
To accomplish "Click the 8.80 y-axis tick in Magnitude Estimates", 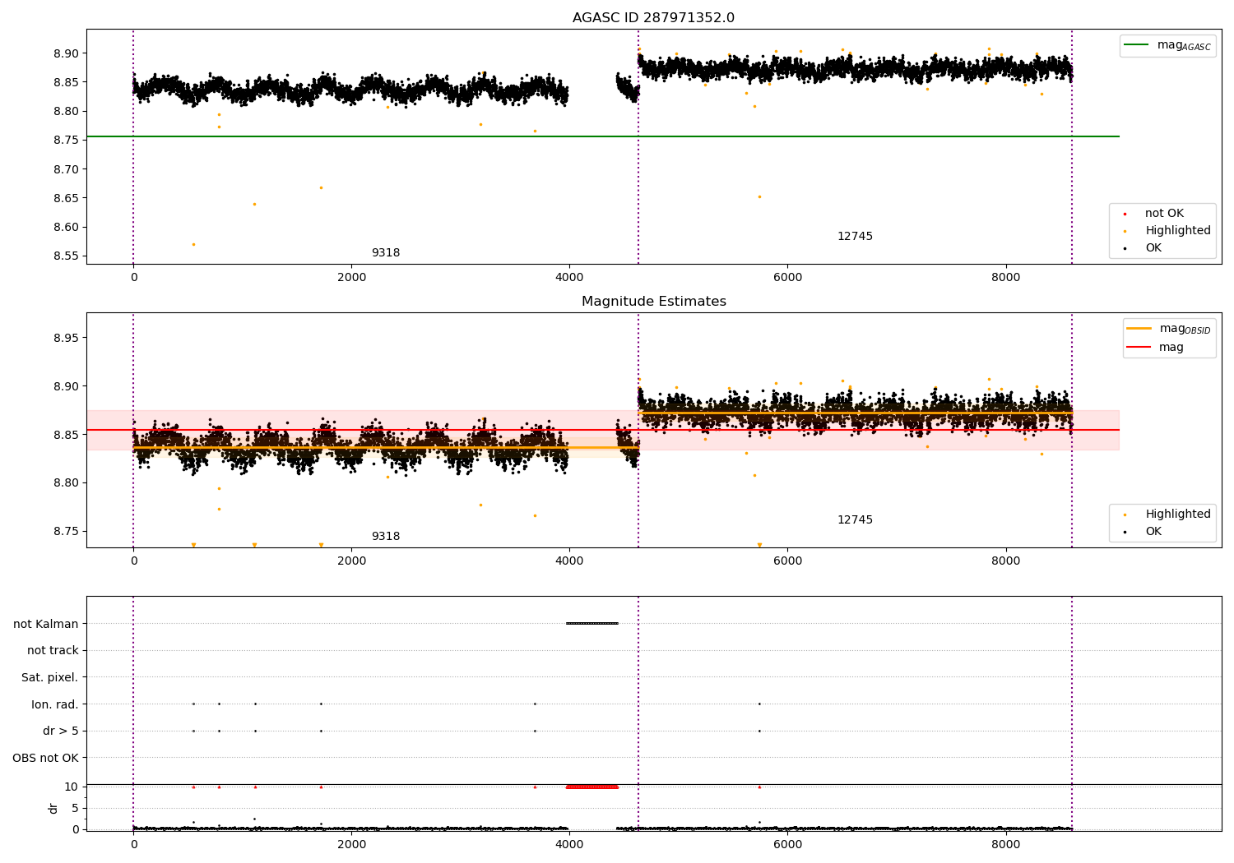I will [x=66, y=482].
